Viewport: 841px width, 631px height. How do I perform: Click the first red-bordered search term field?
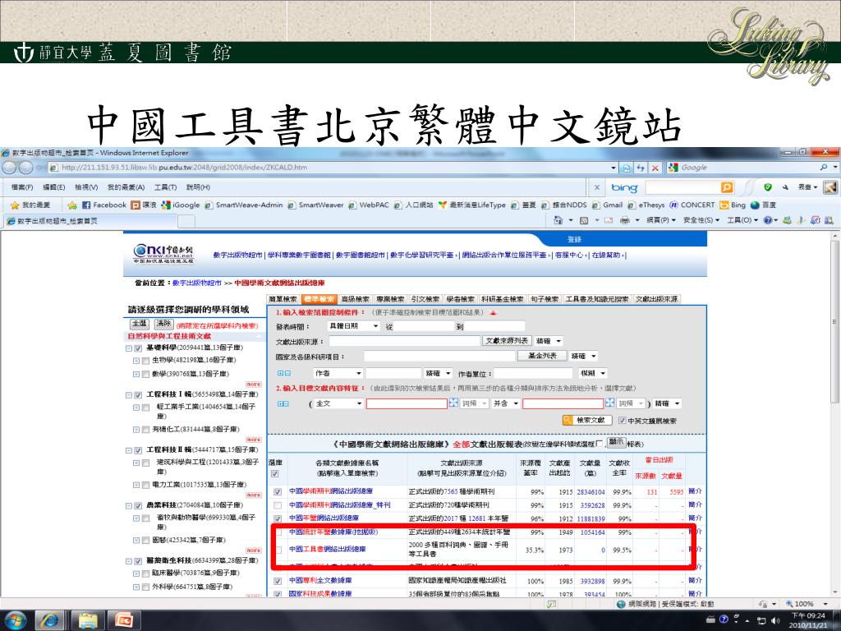point(407,403)
